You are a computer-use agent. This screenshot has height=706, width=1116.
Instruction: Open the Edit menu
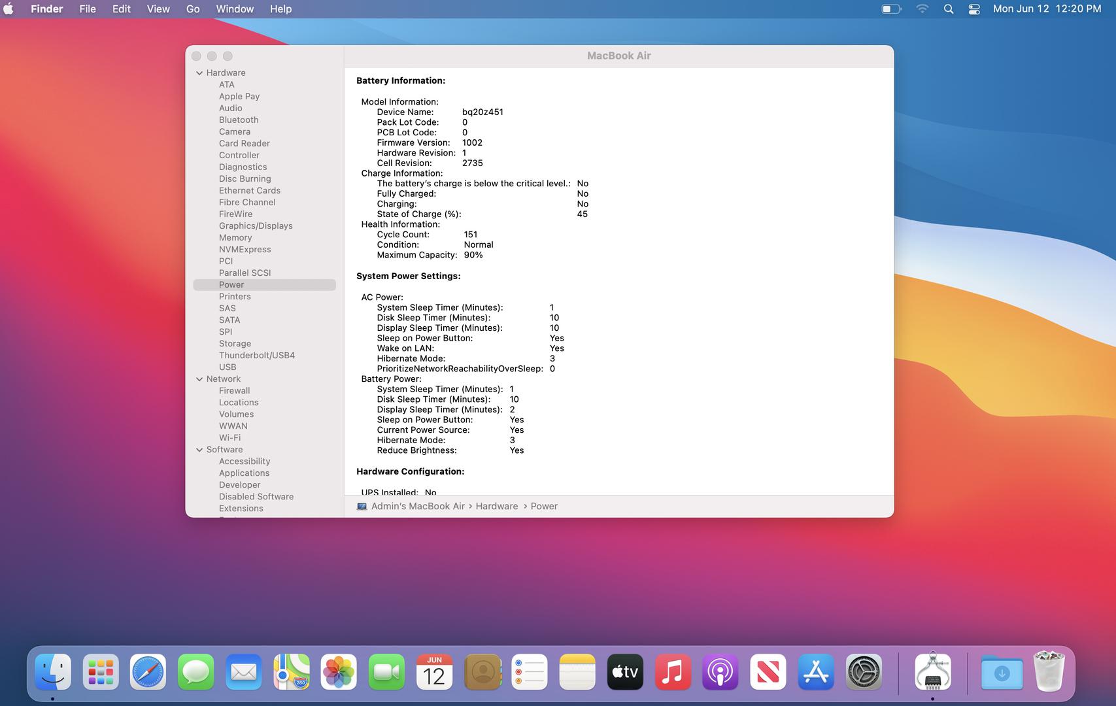tap(122, 9)
